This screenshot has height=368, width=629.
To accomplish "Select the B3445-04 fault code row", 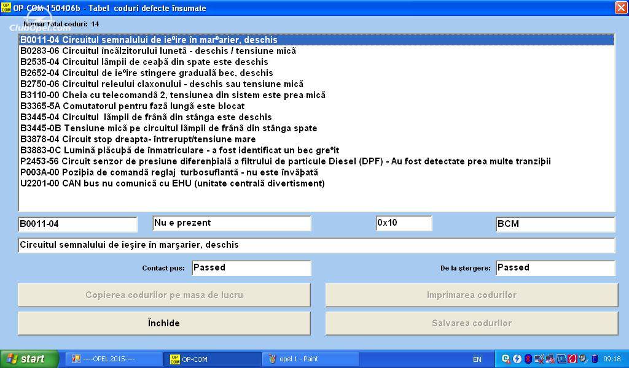I will click(x=316, y=117).
